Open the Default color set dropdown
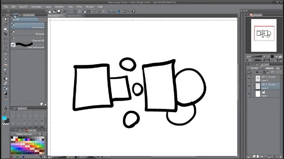This screenshot has width=284, height=159. click(x=25, y=134)
